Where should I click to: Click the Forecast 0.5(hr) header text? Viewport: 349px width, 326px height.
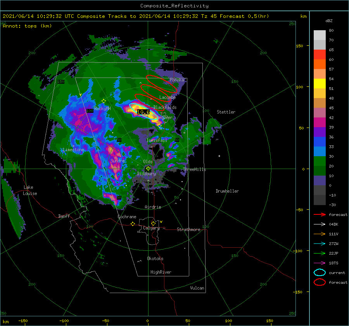pyautogui.click(x=244, y=16)
